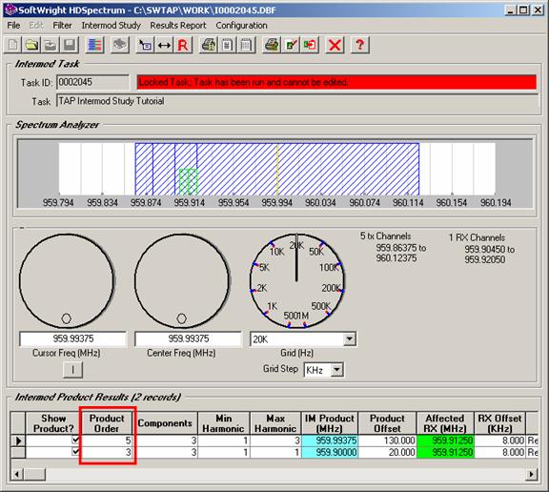The width and height of the screenshot is (549, 492).
Task: Click the New file toolbar icon
Action: coord(13,45)
